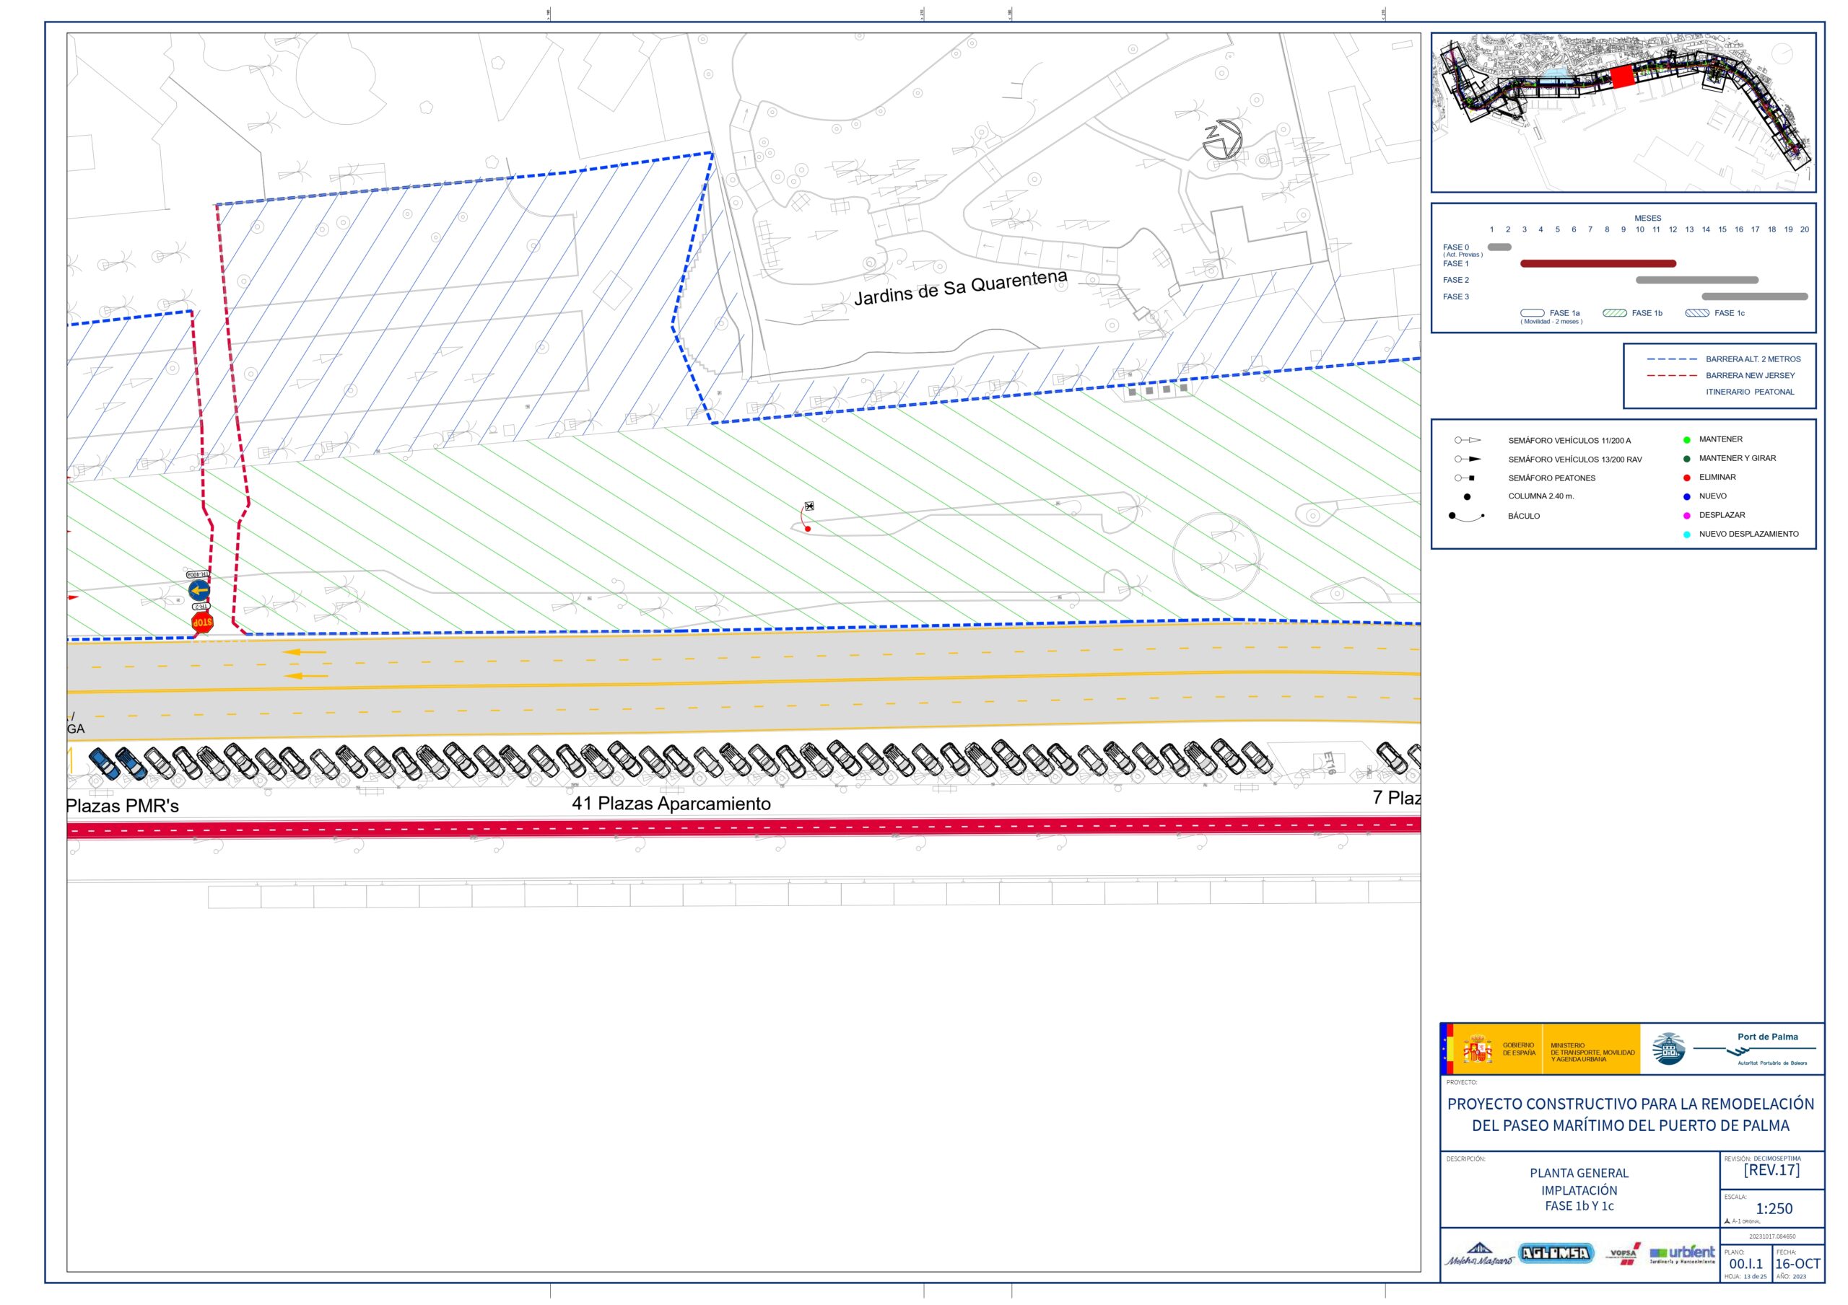1848x1305 pixels.
Task: Click the '13 de 25' sheet number
Action: point(1756,1277)
